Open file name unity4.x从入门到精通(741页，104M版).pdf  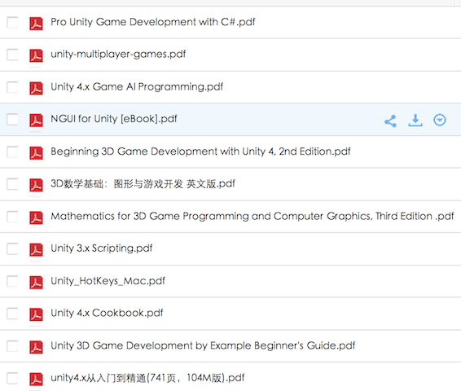pos(147,378)
